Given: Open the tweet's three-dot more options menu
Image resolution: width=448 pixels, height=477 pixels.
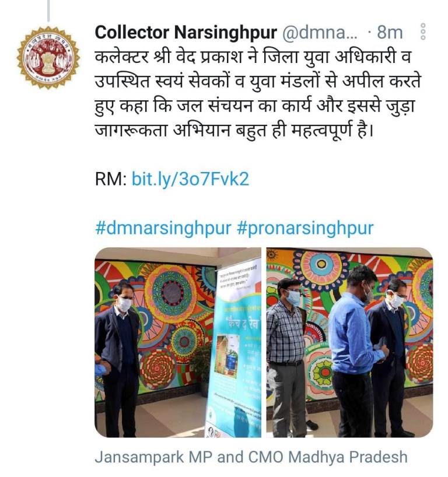Looking at the screenshot, I should pos(423,31).
